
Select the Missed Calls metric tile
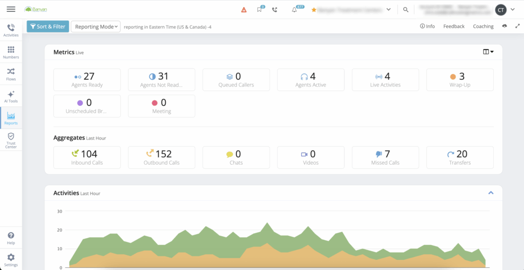click(x=385, y=157)
